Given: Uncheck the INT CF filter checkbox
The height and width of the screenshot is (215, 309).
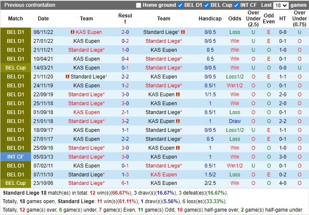Looking at the screenshot, I should [236, 6].
